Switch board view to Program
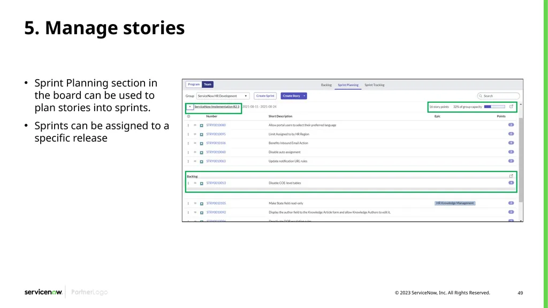Image resolution: width=548 pixels, height=308 pixels. (x=194, y=84)
